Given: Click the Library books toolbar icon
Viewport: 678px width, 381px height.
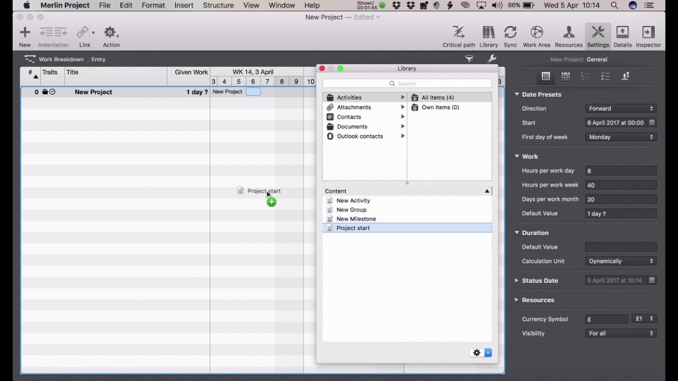Looking at the screenshot, I should (x=488, y=33).
